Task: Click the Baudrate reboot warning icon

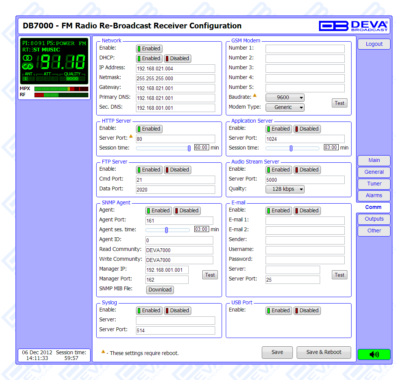Action: (x=255, y=96)
